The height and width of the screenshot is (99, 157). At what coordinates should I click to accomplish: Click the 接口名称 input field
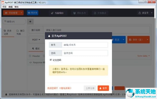[x=97, y=30]
